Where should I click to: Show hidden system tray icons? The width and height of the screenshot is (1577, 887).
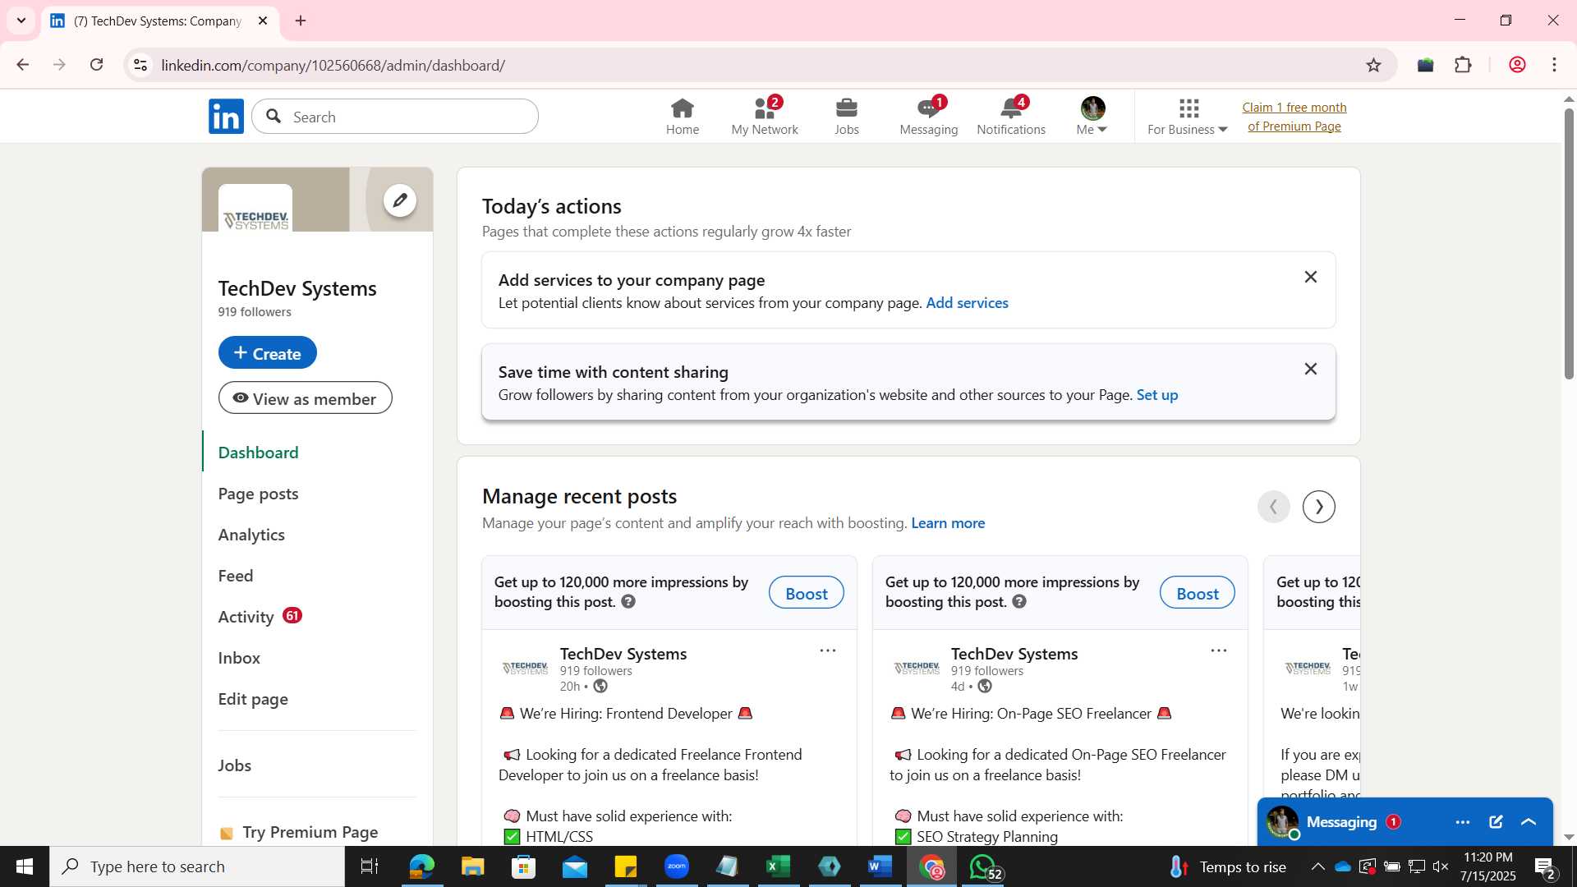[x=1317, y=866]
